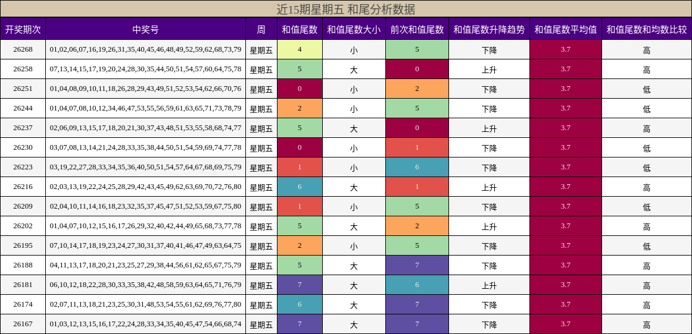
Task: Select draw period 26209
Action: (23, 206)
